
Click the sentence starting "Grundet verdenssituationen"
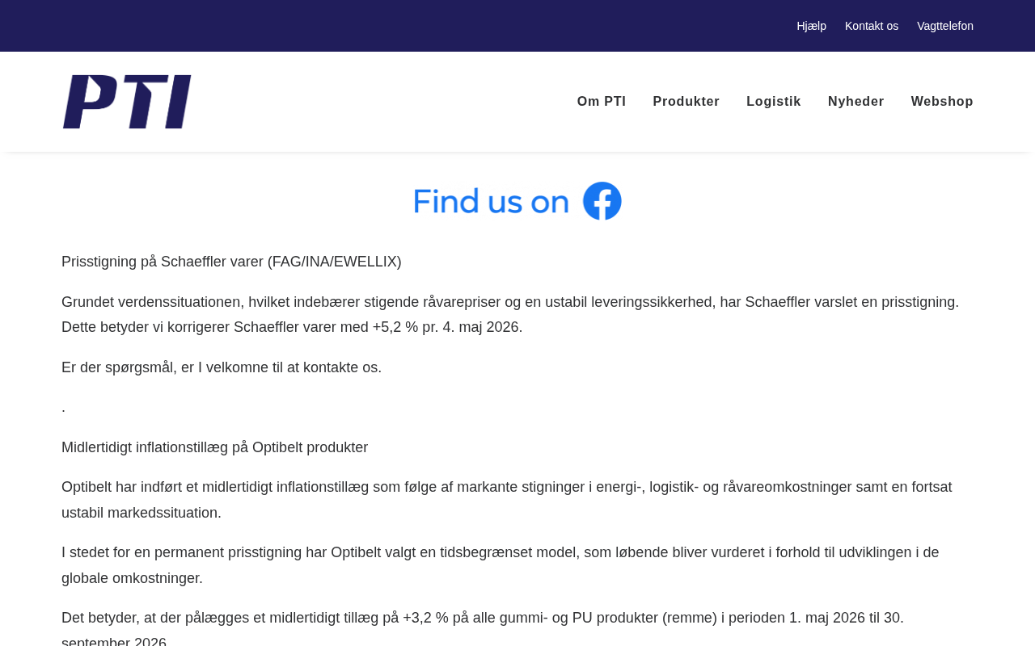[510, 302]
